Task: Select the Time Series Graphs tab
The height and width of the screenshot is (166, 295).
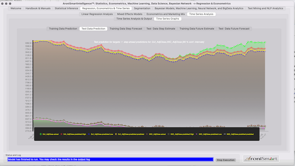Action: [167, 19]
